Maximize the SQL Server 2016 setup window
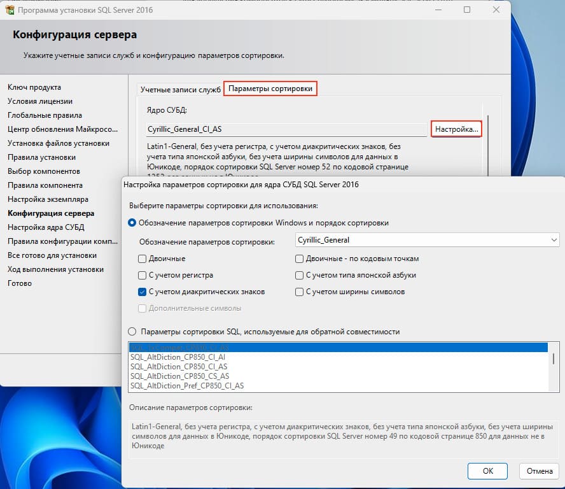Image resolution: width=565 pixels, height=489 pixels. tap(467, 10)
